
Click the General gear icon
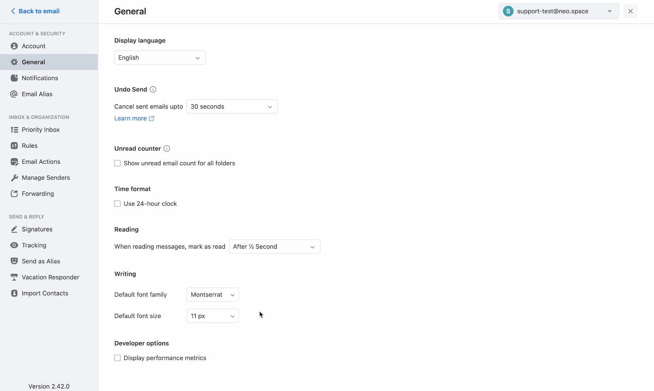point(14,62)
